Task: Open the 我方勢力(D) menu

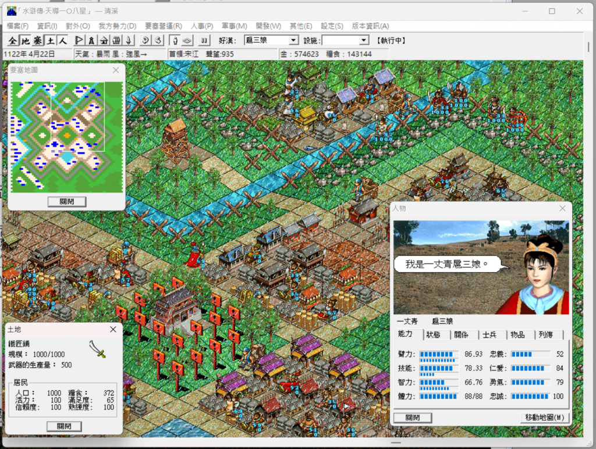Action: tap(118, 26)
